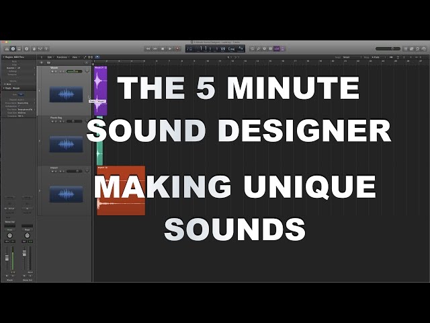Select the orange Impact audio region
This screenshot has height=323, width=430.
coord(121,190)
